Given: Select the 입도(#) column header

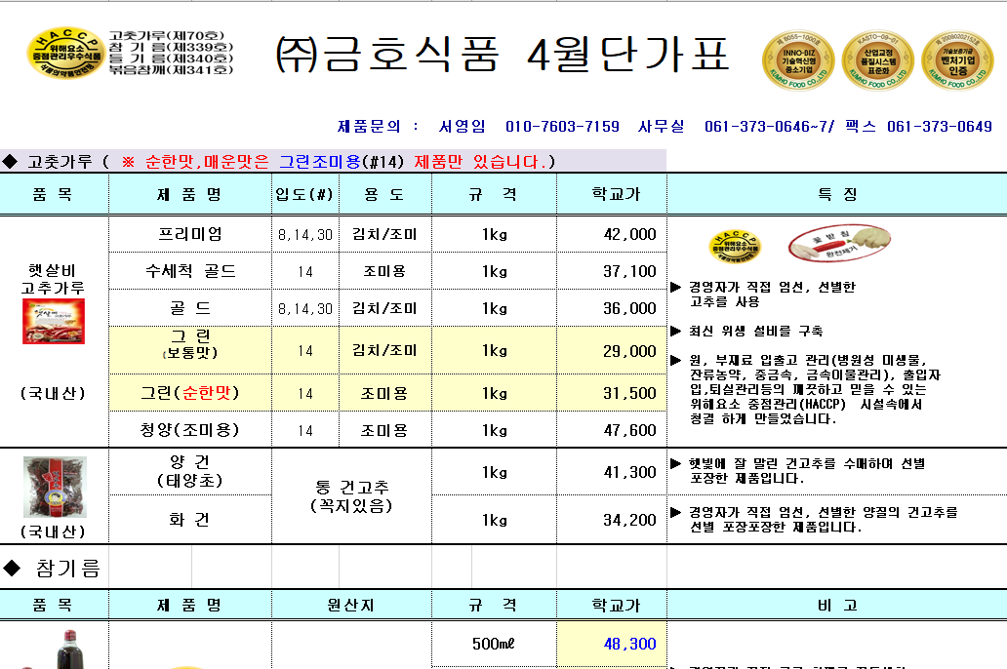Looking at the screenshot, I should tap(305, 194).
